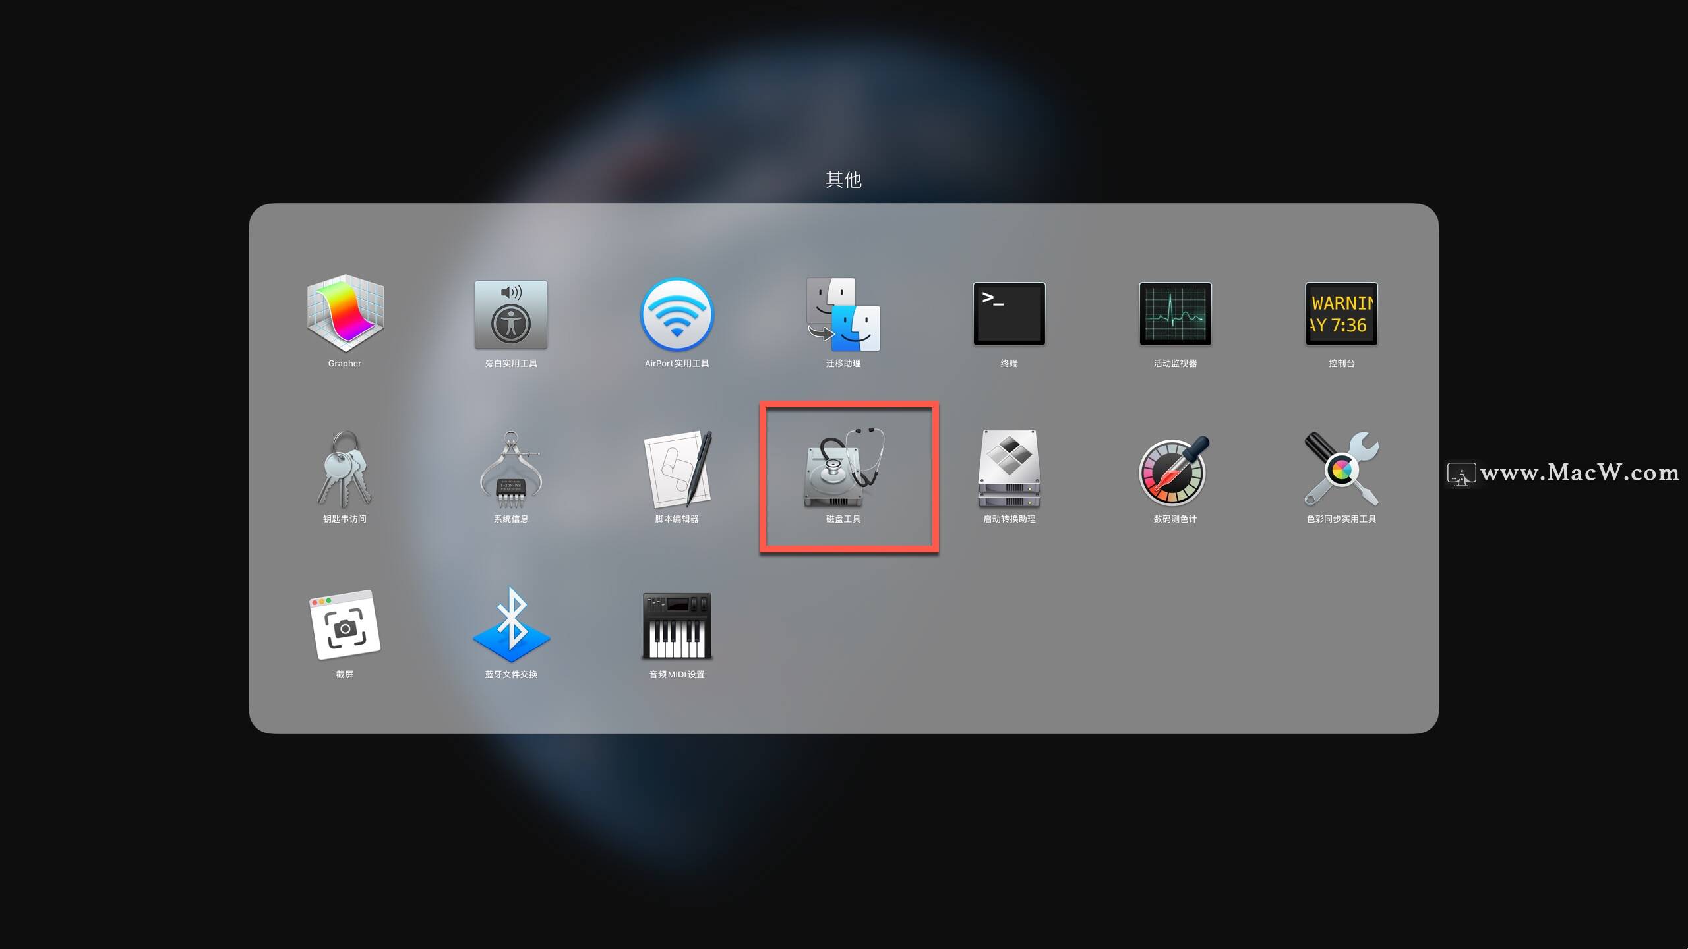This screenshot has width=1688, height=949.
Task: Open AirPort Utility app icon
Action: [677, 314]
